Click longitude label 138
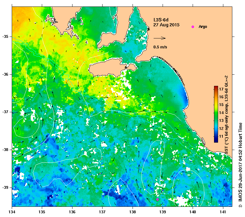This screenshot has width=245, height=217. click(133, 212)
